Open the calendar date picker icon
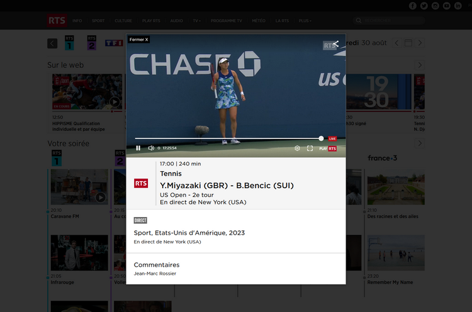The image size is (472, 312). click(x=408, y=43)
